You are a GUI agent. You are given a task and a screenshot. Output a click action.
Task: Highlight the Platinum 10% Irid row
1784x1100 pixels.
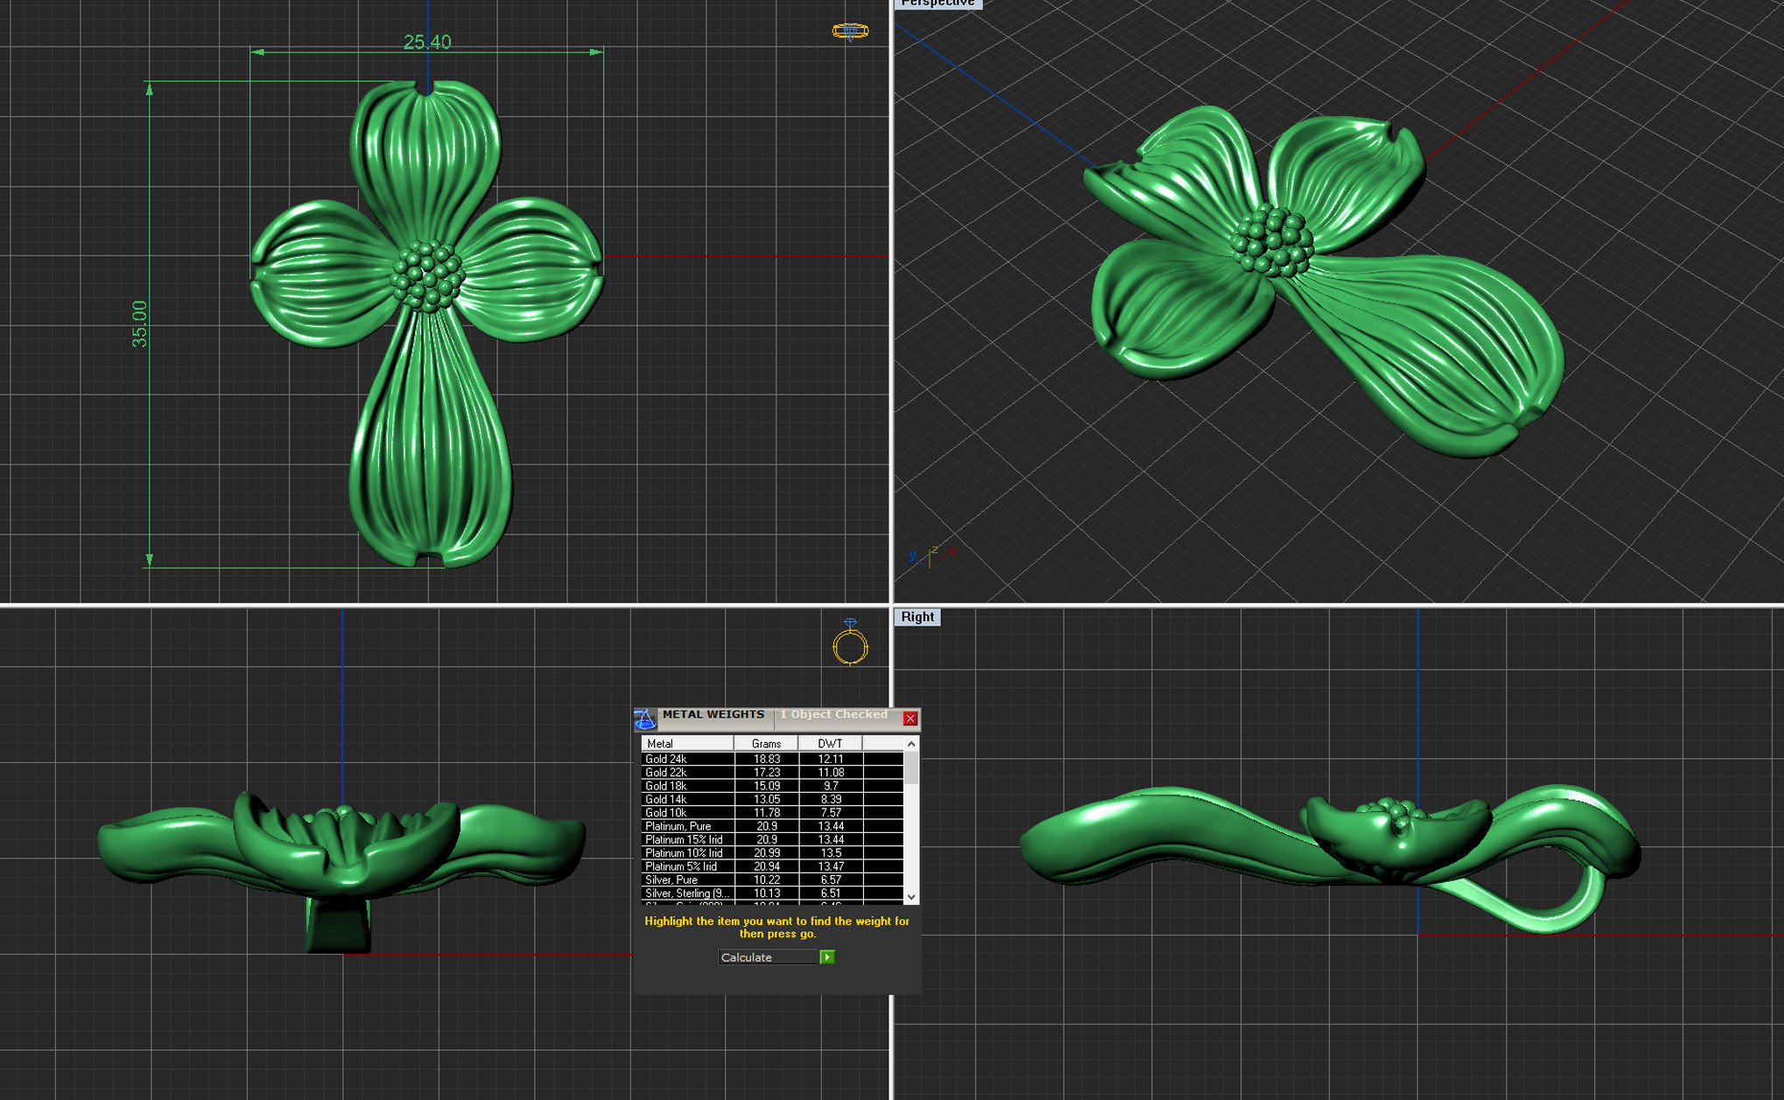pos(772,853)
